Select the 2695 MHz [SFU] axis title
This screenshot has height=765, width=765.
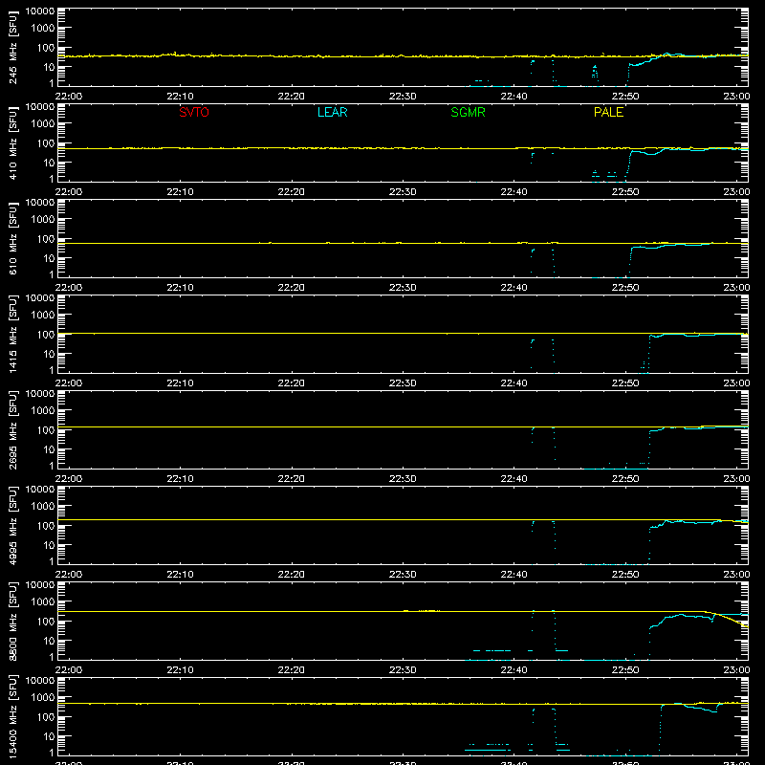coord(13,429)
